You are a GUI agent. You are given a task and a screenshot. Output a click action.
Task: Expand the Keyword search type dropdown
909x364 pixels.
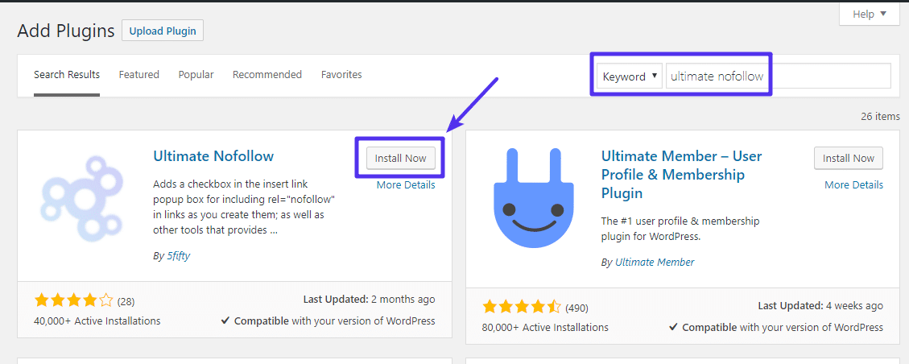point(630,77)
